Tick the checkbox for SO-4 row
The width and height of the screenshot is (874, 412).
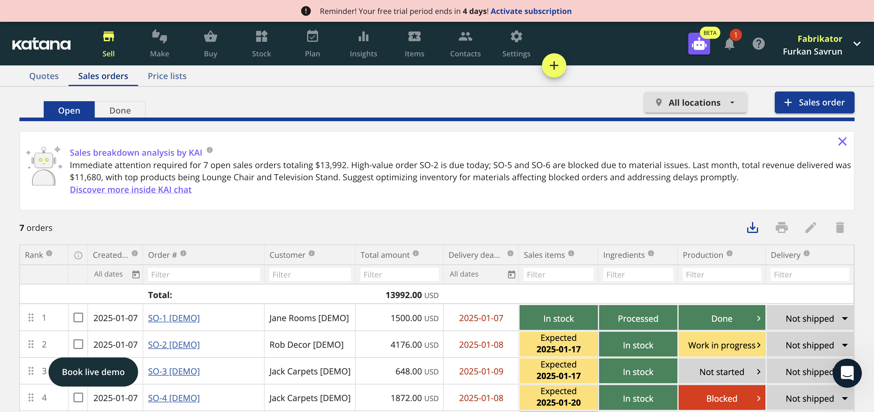click(78, 397)
